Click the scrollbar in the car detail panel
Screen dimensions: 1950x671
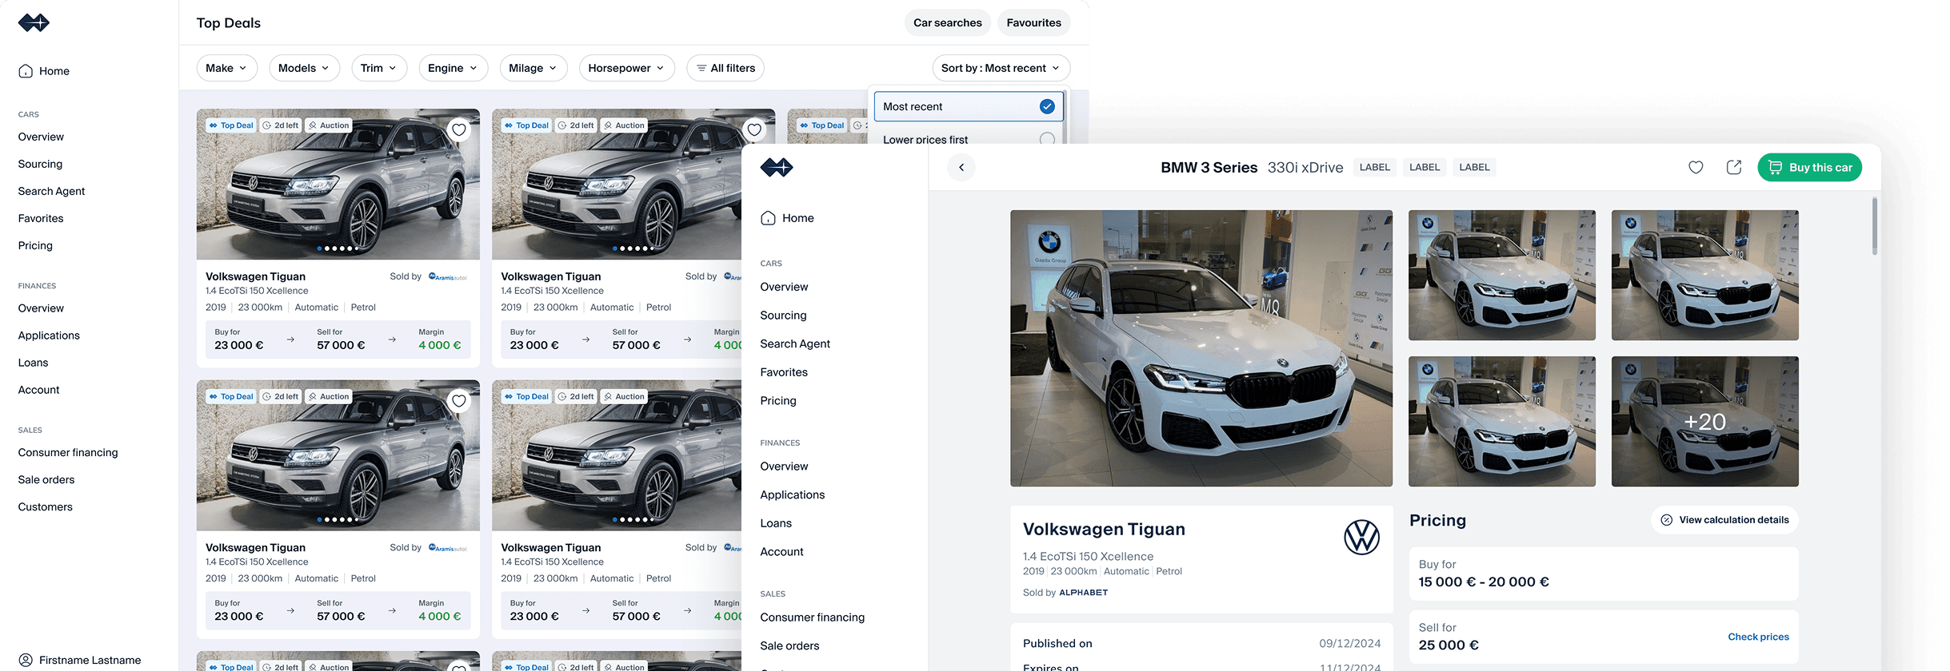[1875, 227]
